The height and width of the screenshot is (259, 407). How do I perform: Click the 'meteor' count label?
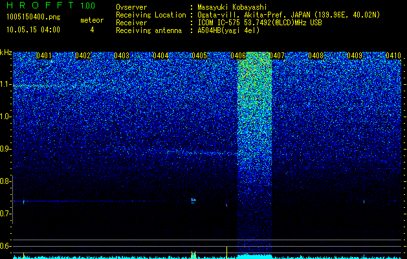(92, 20)
